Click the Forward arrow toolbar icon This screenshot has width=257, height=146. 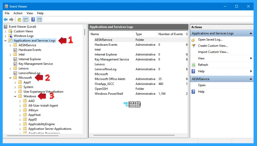coord(11,19)
